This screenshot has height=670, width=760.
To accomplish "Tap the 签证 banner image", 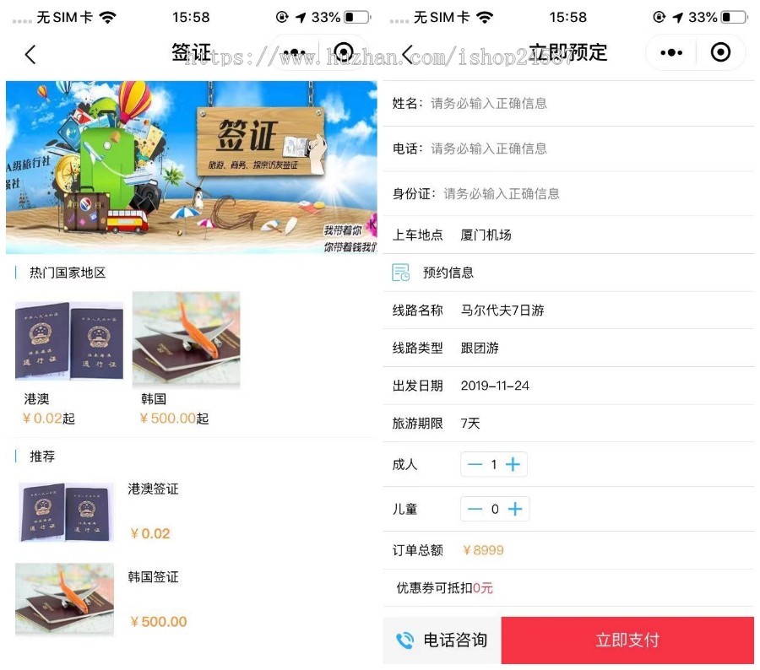I will [x=192, y=167].
